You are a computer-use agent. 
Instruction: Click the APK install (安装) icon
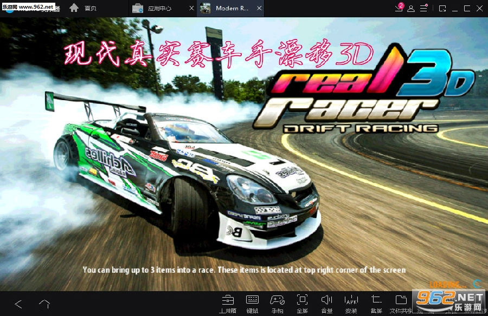coord(351,304)
